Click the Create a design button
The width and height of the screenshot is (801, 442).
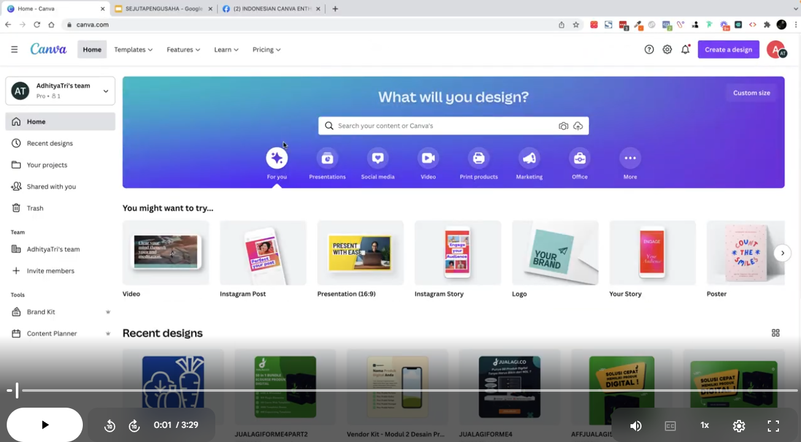pyautogui.click(x=729, y=50)
